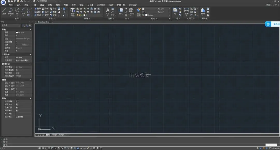This screenshot has width=280, height=150.
Task: Expand the 图层 panel dropdown arrow
Action: (90, 19)
